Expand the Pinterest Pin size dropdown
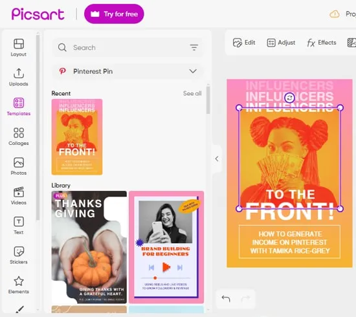This screenshot has height=317, width=356. 128,71
